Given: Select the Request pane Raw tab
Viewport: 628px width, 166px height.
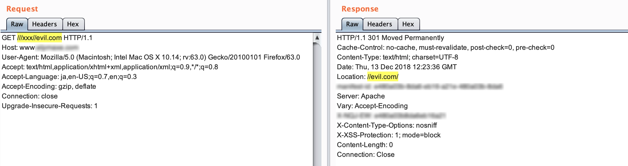Looking at the screenshot, I should pyautogui.click(x=17, y=24).
